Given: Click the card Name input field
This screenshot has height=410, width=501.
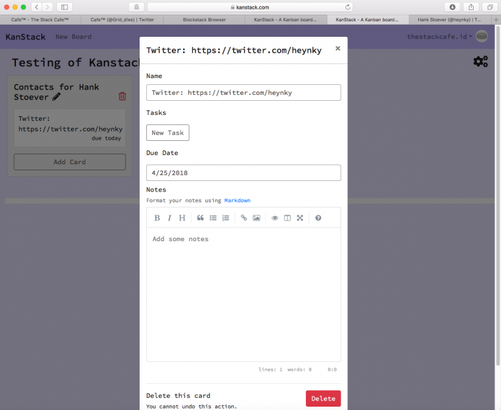Looking at the screenshot, I should pyautogui.click(x=243, y=93).
